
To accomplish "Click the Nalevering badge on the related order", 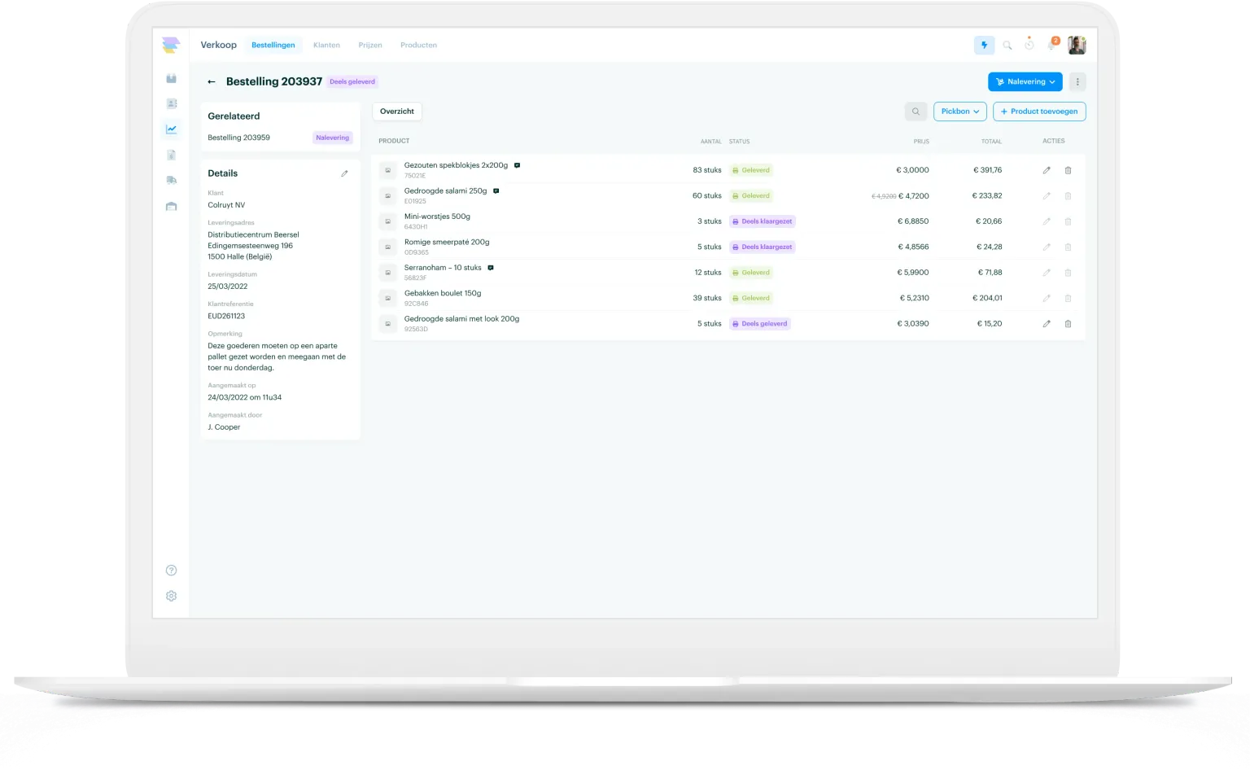I will point(333,138).
